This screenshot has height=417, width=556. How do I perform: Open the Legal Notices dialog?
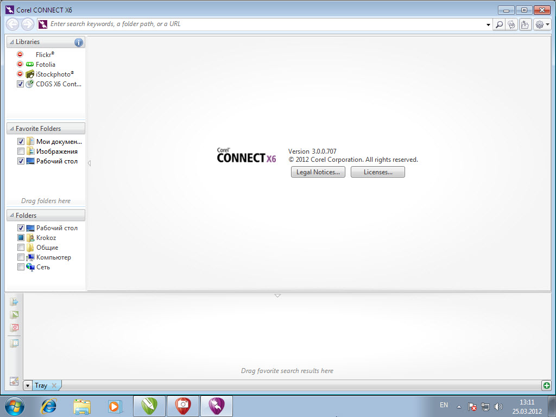coord(318,172)
